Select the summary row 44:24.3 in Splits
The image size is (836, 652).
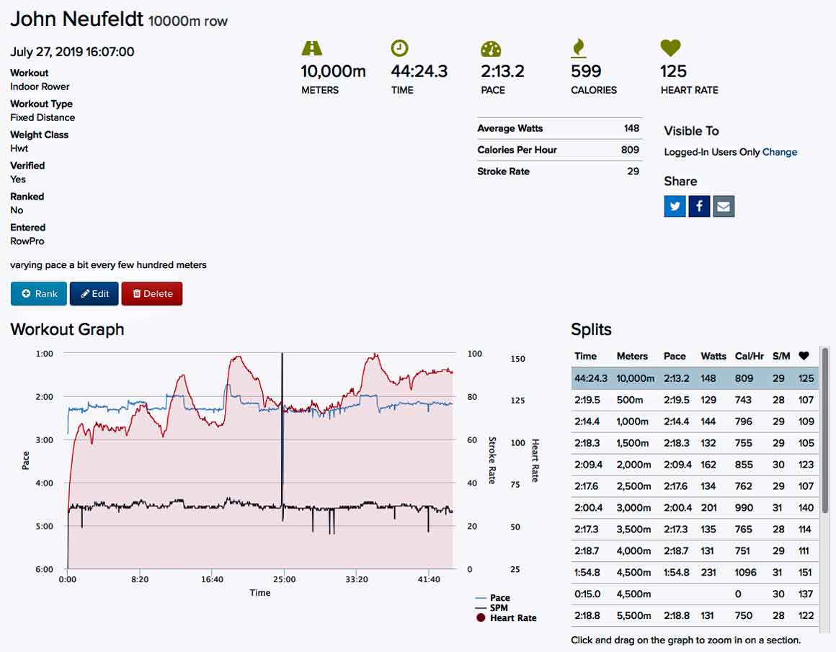tap(694, 378)
